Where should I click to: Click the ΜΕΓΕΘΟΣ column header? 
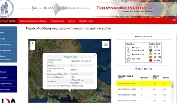(x=144, y=78)
